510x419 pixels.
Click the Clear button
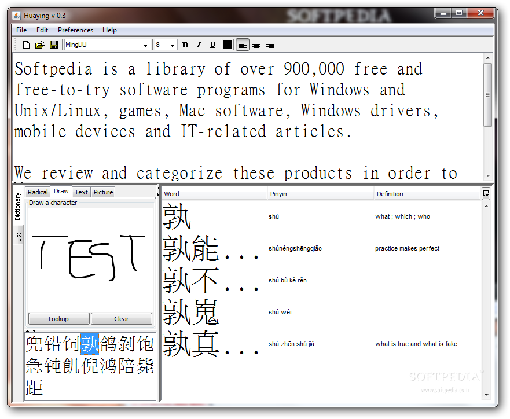122,318
